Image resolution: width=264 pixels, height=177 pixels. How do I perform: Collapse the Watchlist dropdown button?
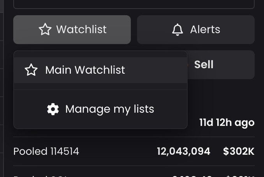pyautogui.click(x=72, y=30)
